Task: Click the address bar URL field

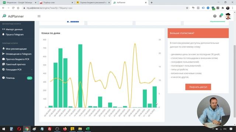Action: 104,8
